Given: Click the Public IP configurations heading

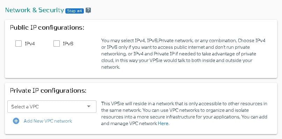Looking at the screenshot, I should tap(47, 28).
